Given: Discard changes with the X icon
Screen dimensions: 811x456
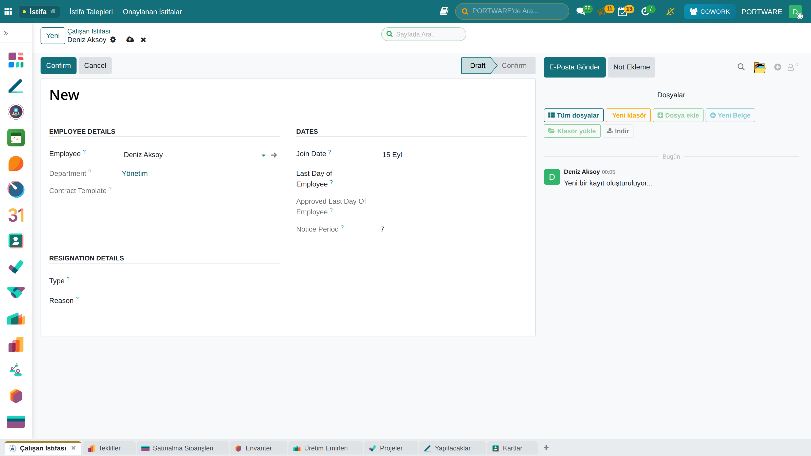Looking at the screenshot, I should [143, 40].
